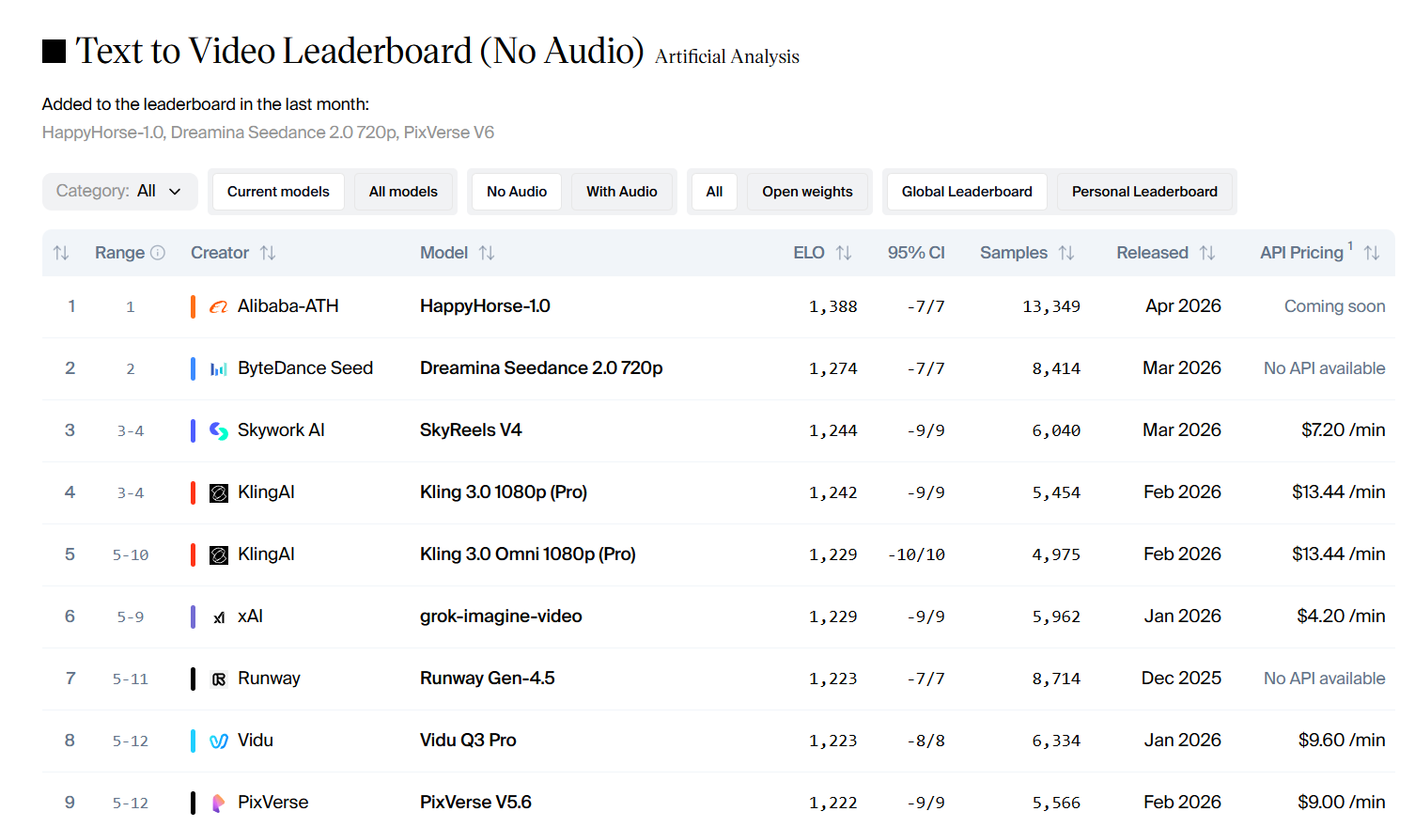Click the 5-9 range value
Image resolution: width=1415 pixels, height=827 pixels.
click(131, 616)
